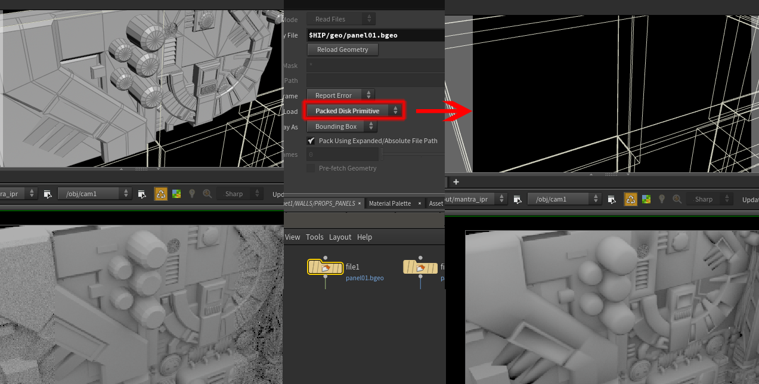This screenshot has height=384, width=759.
Task: Open the Layout menu in network editor
Action: (x=340, y=237)
